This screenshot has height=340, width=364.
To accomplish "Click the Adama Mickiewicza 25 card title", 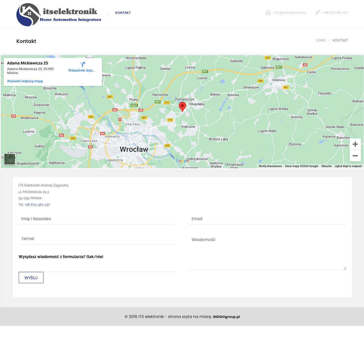I will tap(28, 63).
